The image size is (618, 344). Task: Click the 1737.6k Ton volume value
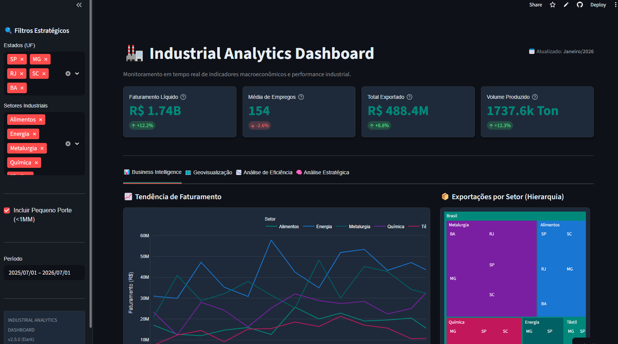click(x=522, y=111)
